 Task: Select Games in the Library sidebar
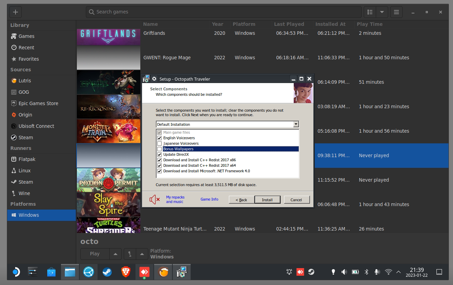41,36
